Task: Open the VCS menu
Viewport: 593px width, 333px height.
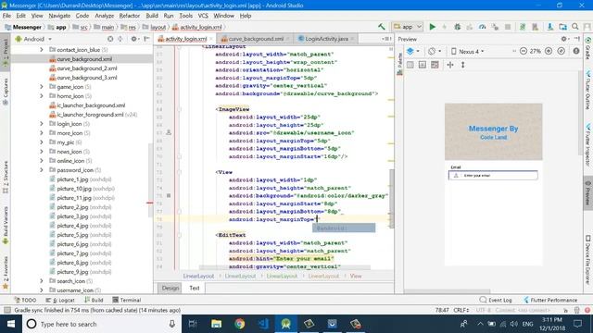Action: 203,16
